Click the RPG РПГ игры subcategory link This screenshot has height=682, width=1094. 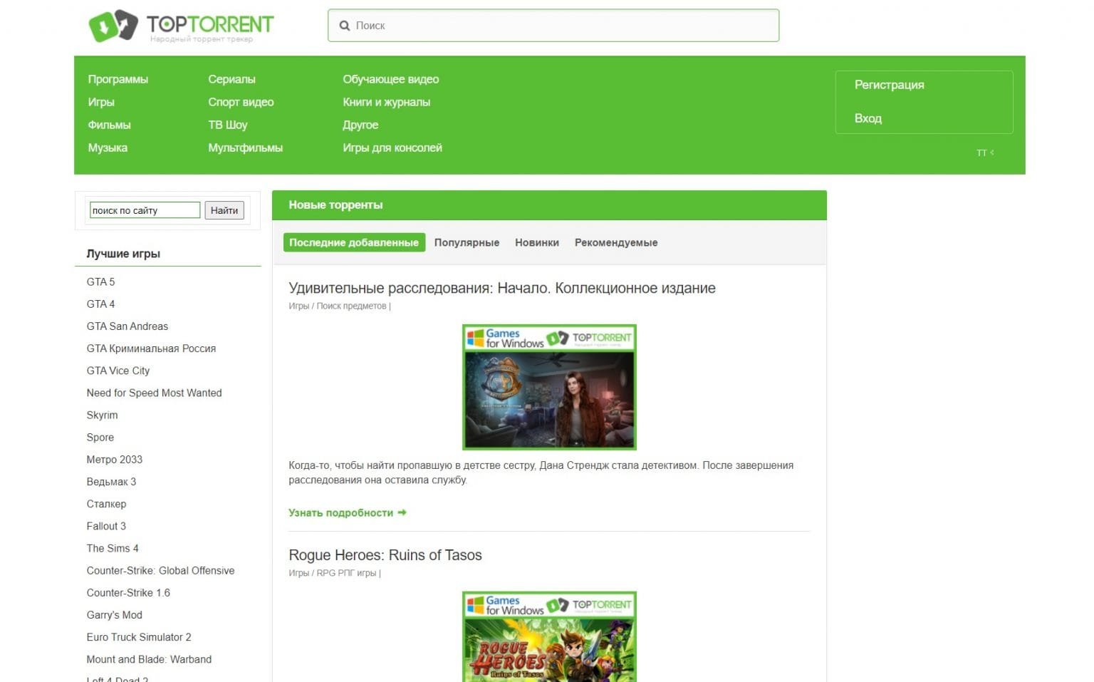[346, 573]
